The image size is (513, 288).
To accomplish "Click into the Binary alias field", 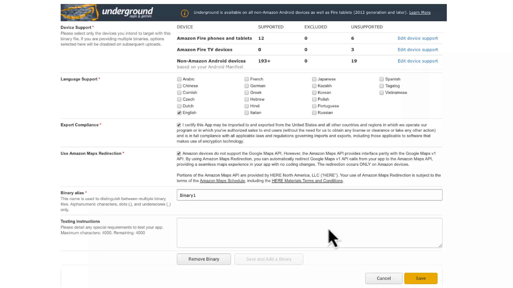I will tap(309, 195).
